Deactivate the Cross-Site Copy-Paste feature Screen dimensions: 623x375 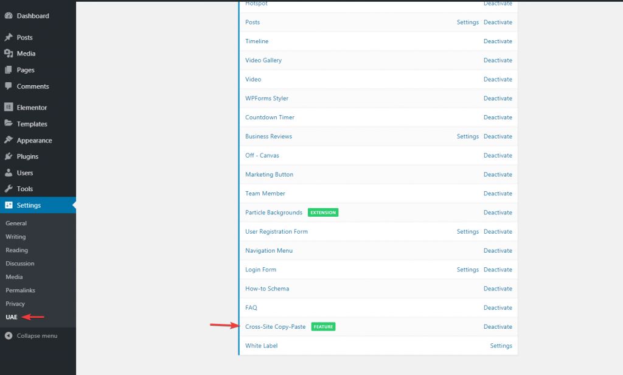pyautogui.click(x=497, y=327)
